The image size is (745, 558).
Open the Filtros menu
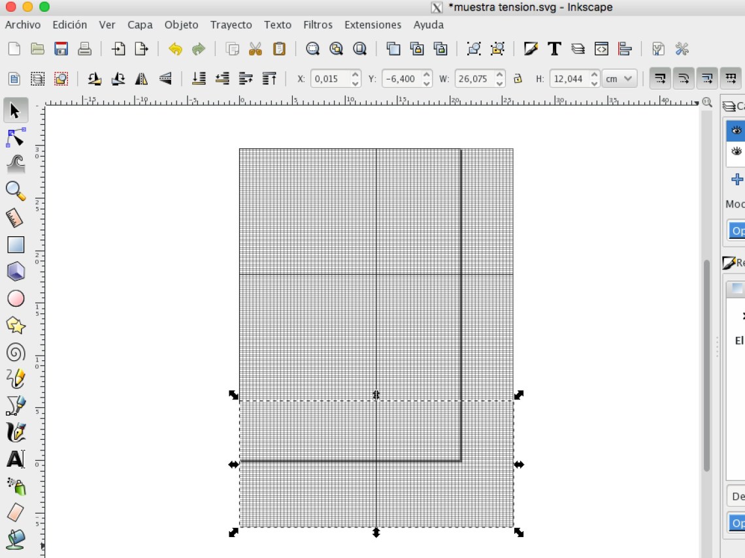pos(318,25)
